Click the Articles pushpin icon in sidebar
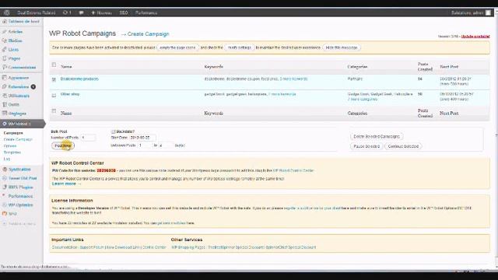This screenshot has width=498, height=280. [4, 32]
